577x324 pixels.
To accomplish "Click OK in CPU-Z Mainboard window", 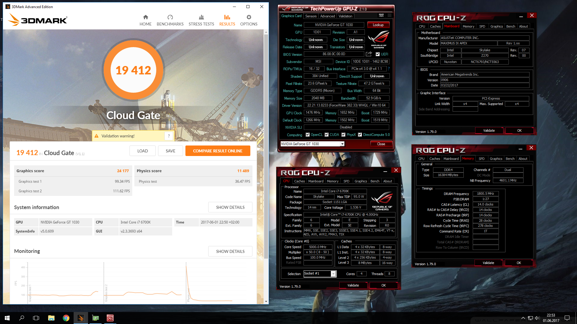I will pos(519,130).
